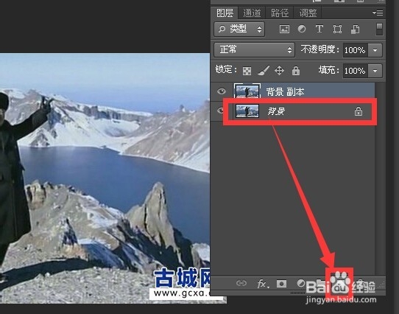The image size is (399, 314).
Task: Lock transparent pixels (checkerboard icon)
Action: [247, 71]
